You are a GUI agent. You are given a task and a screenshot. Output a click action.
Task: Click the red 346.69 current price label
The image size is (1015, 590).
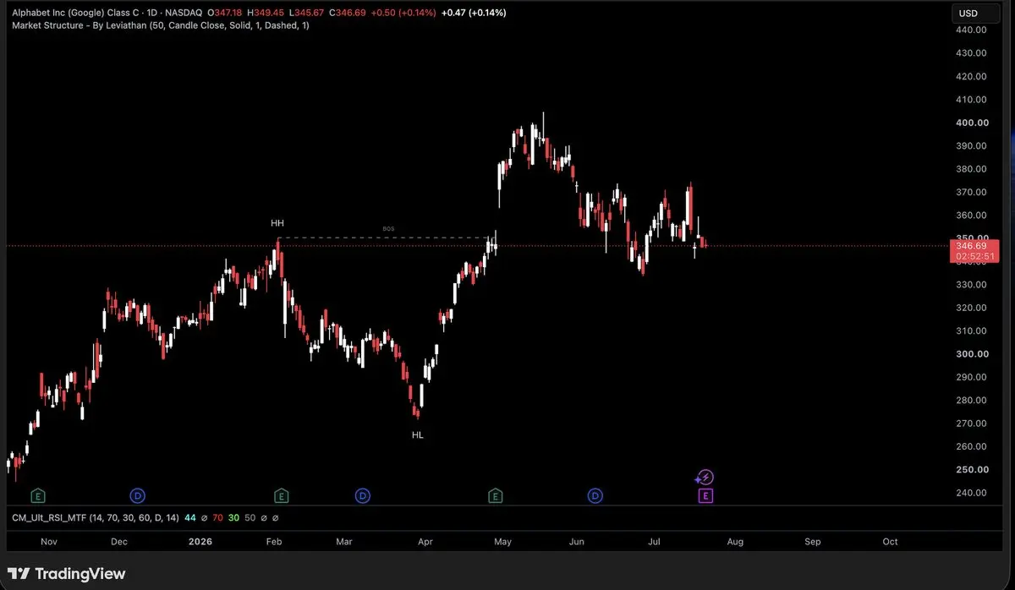click(969, 245)
